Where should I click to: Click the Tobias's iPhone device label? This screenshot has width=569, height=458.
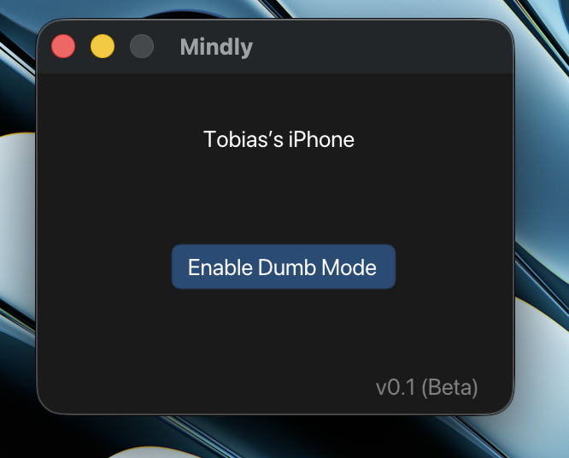tap(279, 139)
